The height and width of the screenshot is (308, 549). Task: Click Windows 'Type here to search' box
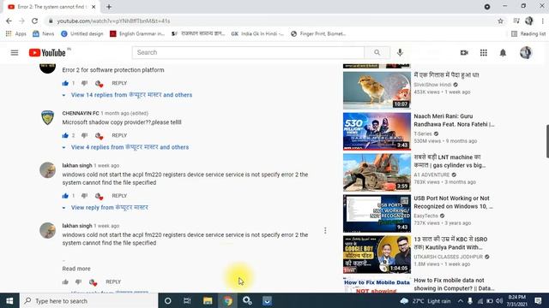pyautogui.click(x=88, y=300)
